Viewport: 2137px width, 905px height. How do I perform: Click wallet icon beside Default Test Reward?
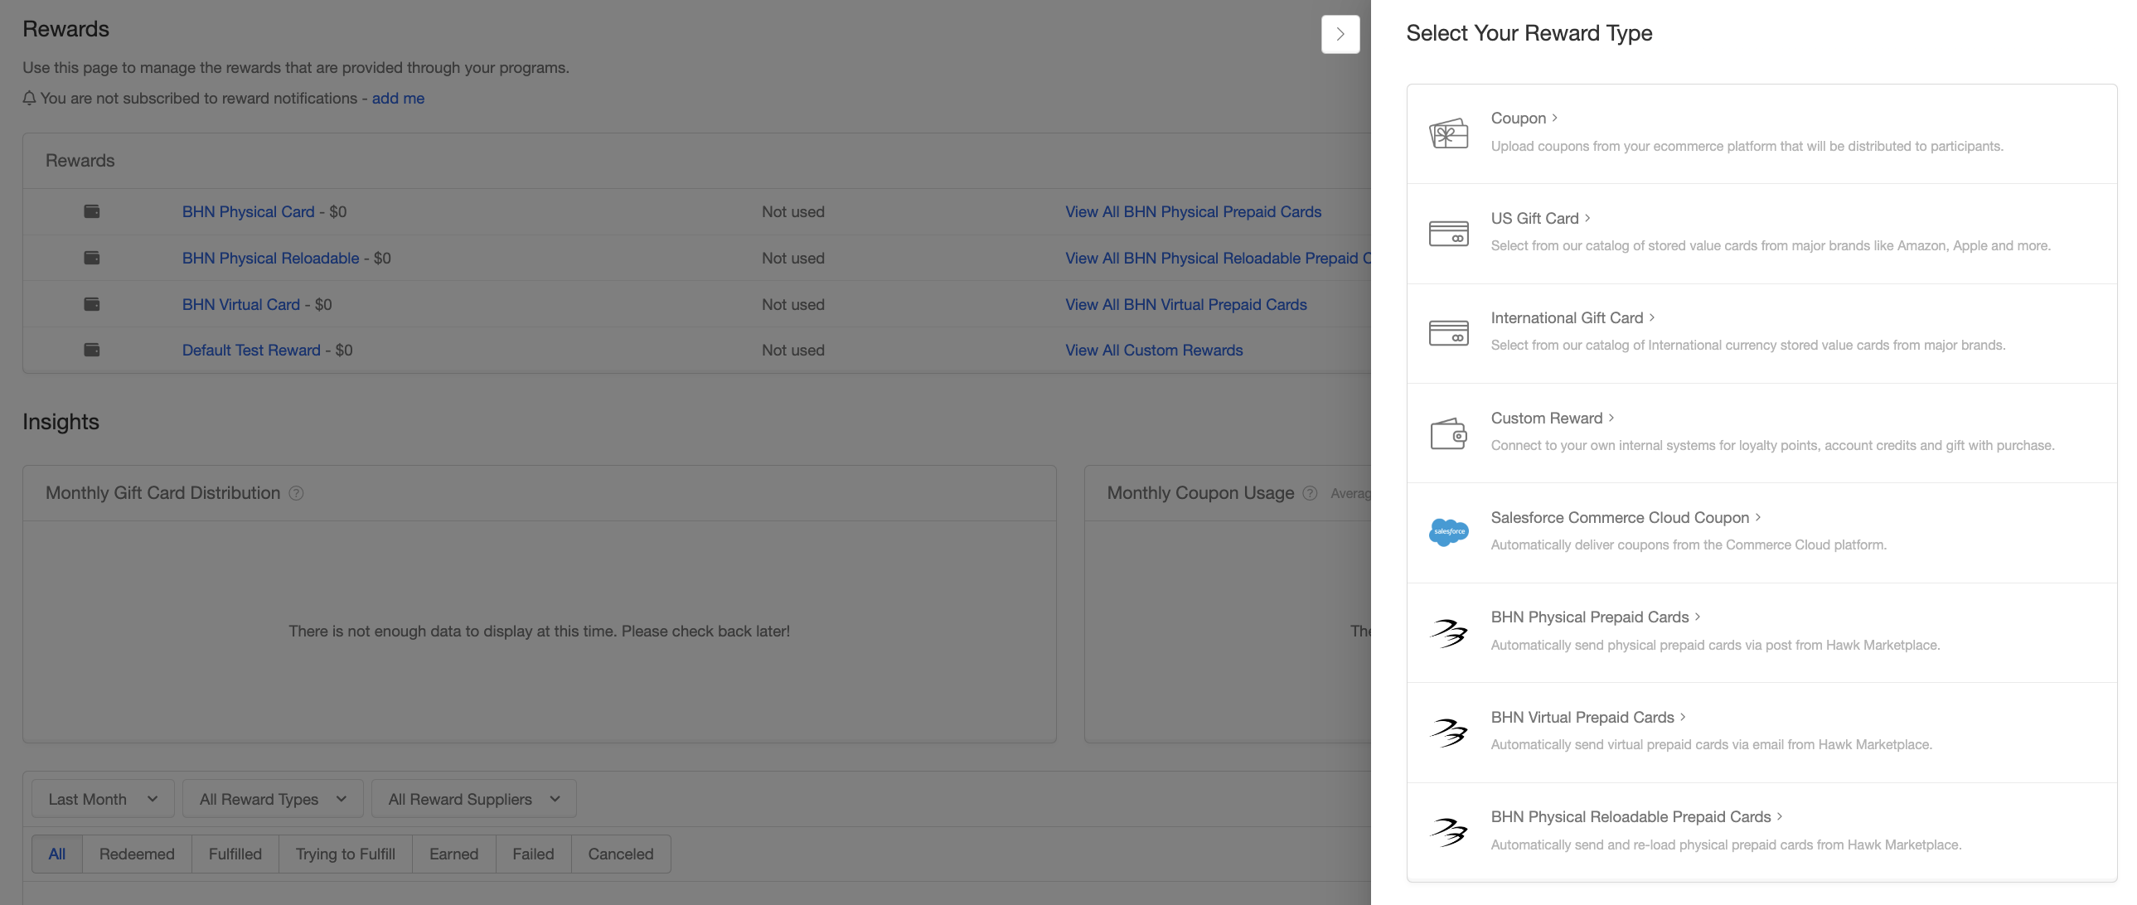(92, 350)
